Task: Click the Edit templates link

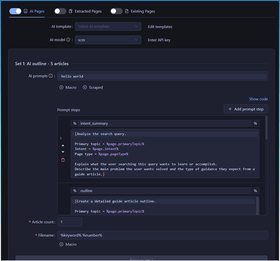Action: 160,27
